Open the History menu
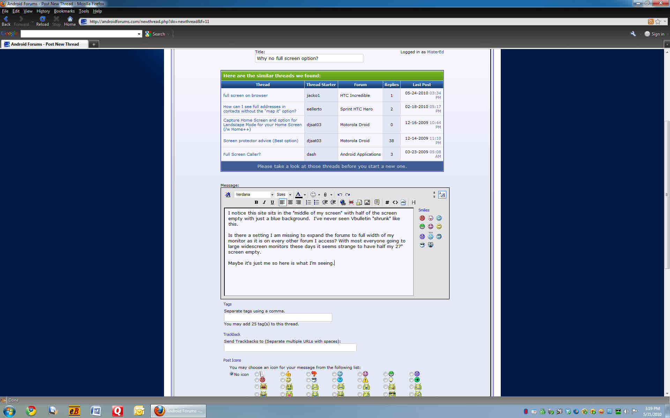Viewport: 670px width, 418px height. pos(43,11)
